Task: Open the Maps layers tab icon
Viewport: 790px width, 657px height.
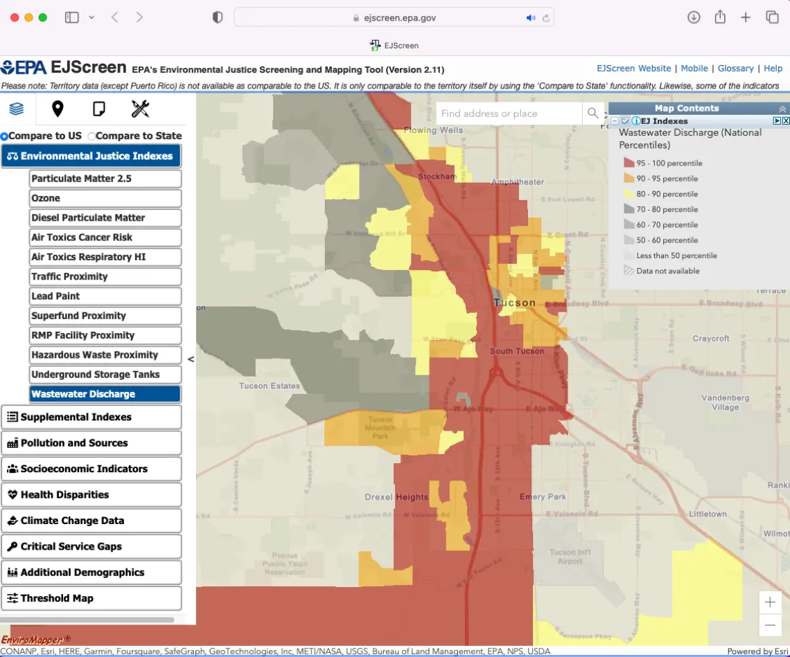Action: point(17,109)
